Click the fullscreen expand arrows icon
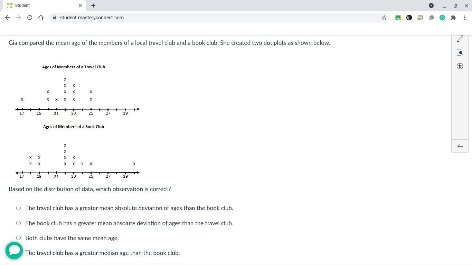The height and width of the screenshot is (265, 472). (460, 39)
